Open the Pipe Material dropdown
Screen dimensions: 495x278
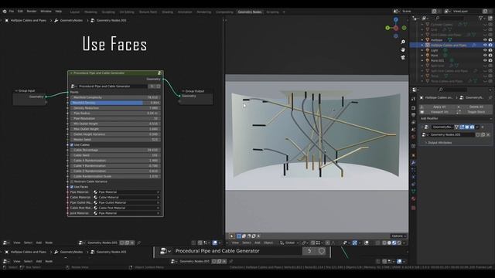127,192
